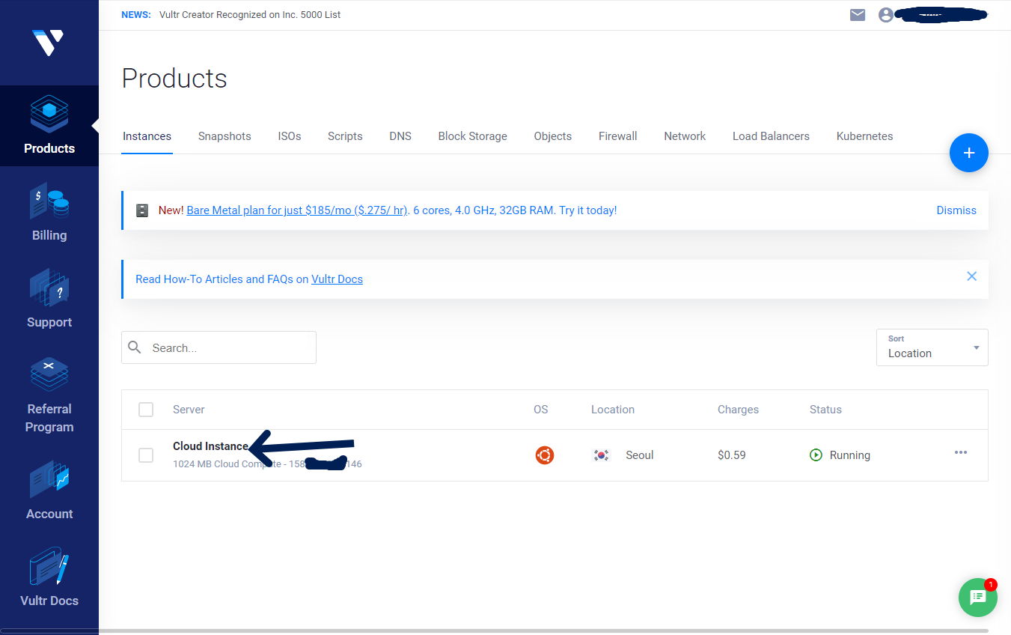1011x635 pixels.
Task: Click the Vultr logo in the sidebar
Action: pyautogui.click(x=48, y=43)
